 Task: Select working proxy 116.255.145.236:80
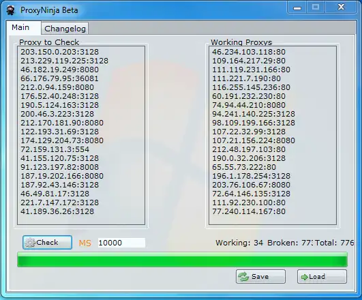pos(251,87)
